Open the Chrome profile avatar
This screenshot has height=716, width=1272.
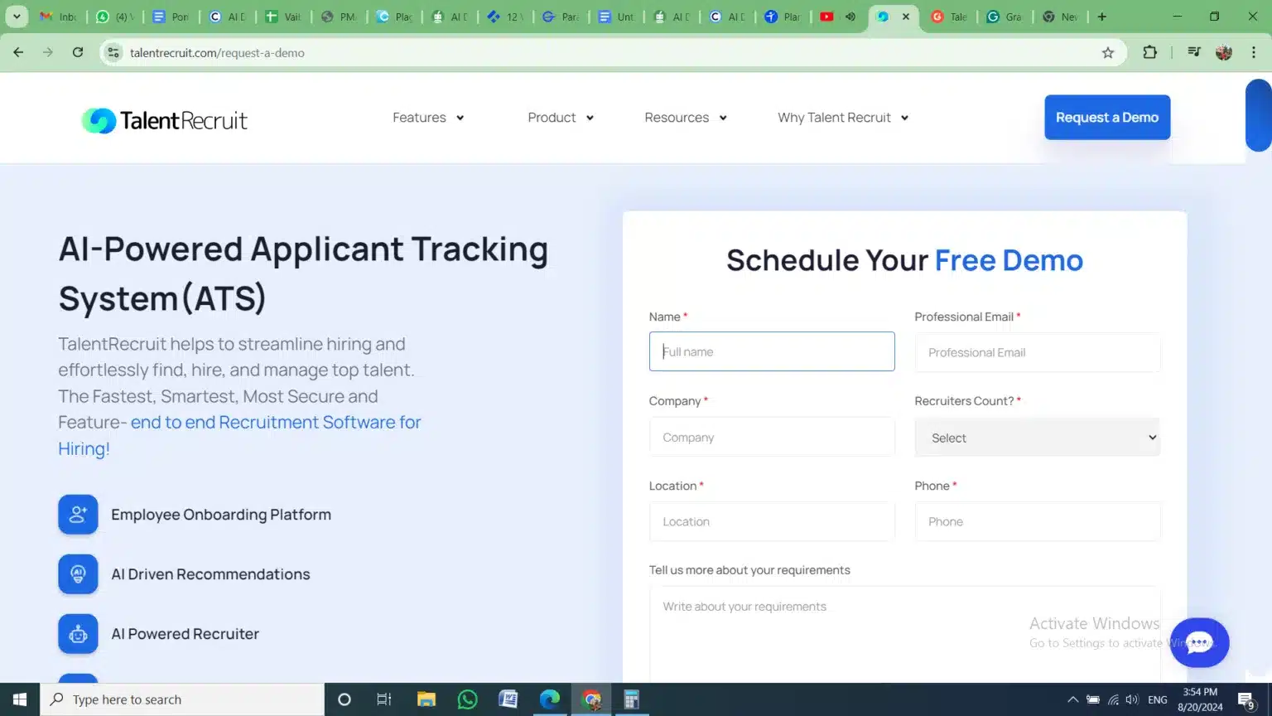[1224, 52]
